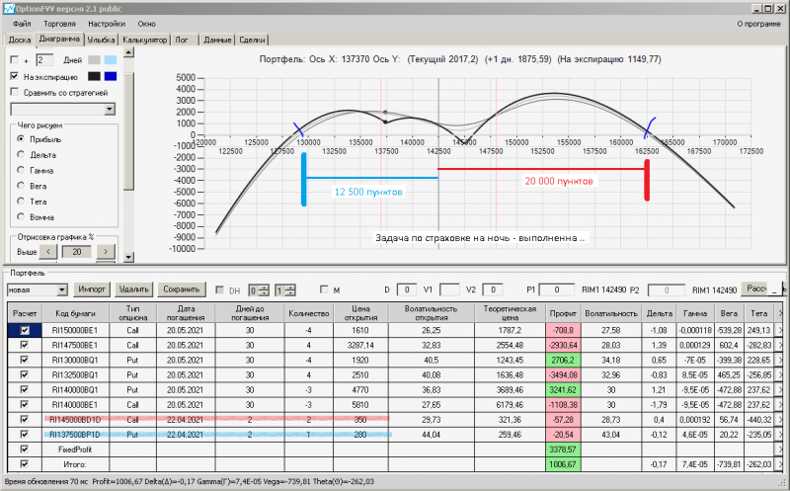Screen dimensions: 790x491
Task: Click the Дней number input field
Action: [x=43, y=60]
